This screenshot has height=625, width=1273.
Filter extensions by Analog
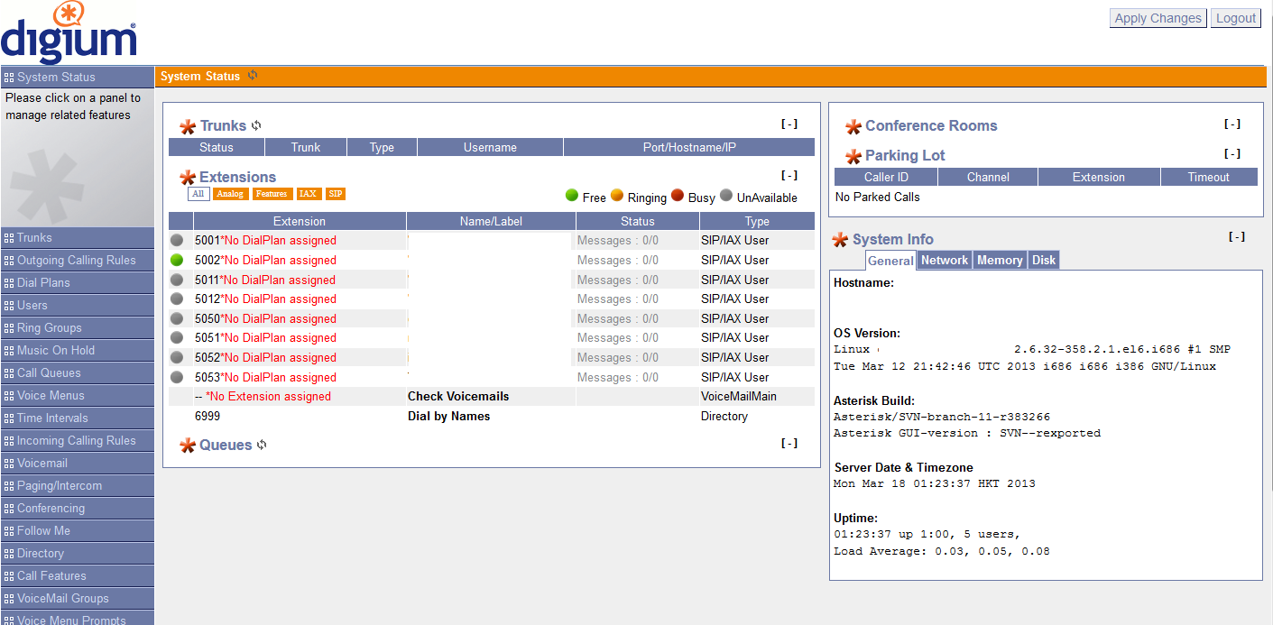[x=230, y=194]
